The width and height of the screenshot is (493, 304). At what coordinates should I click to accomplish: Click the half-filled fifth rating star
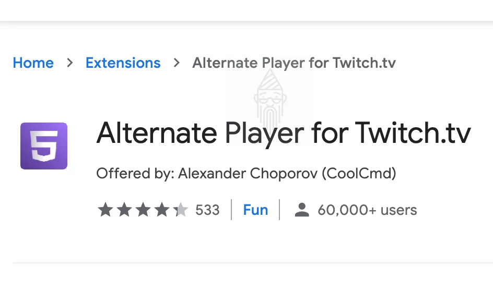pos(181,210)
